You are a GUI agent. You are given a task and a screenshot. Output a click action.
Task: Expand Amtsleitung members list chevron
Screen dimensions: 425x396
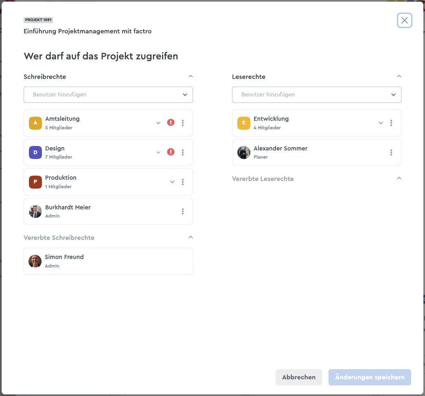tap(158, 123)
